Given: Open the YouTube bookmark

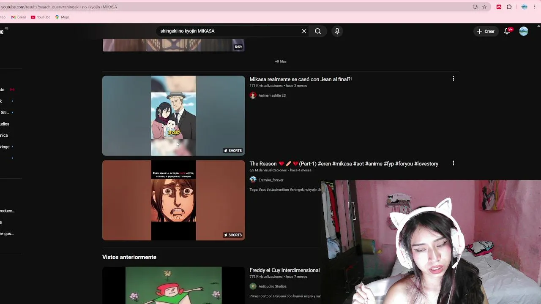Looking at the screenshot, I should (41, 17).
